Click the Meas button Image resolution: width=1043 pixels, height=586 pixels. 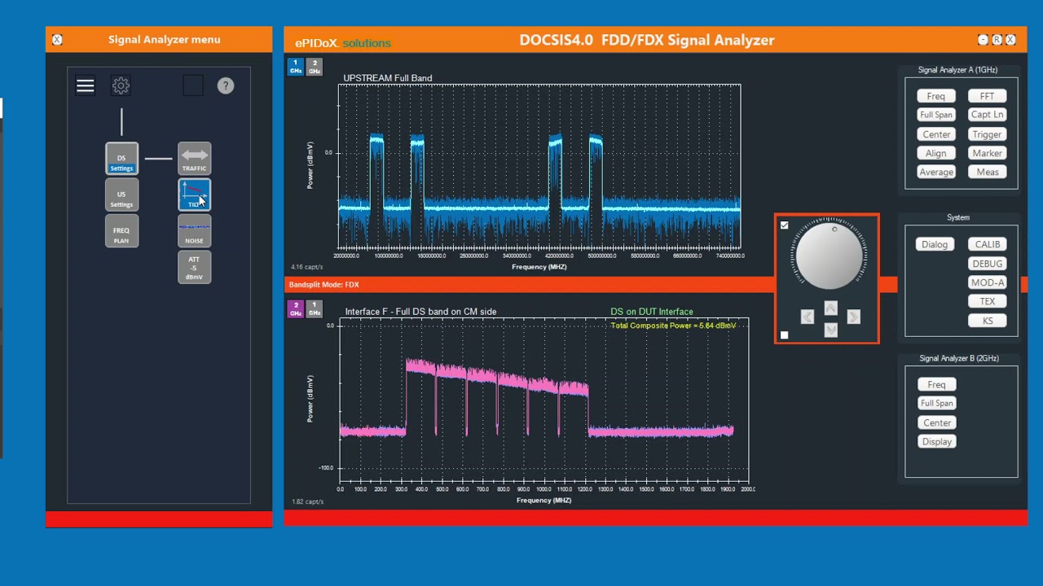[x=987, y=172]
